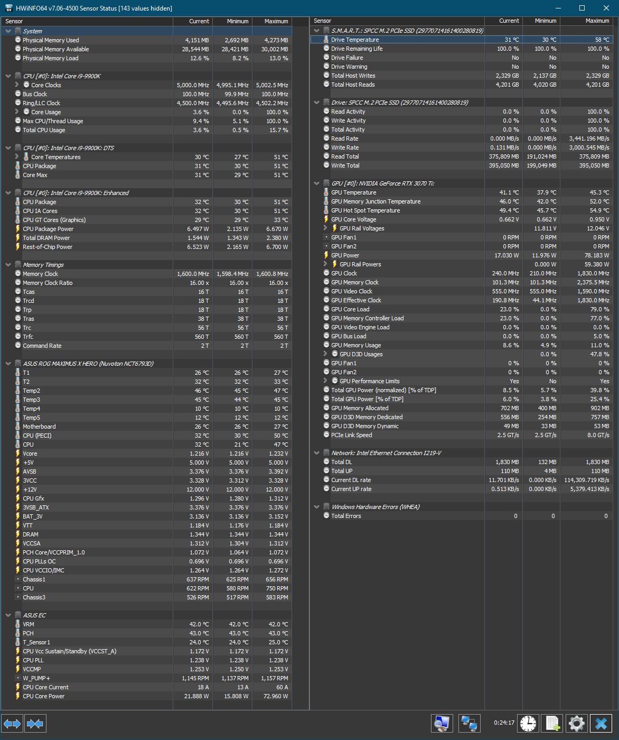Collapse the ASUS ROG MAXIMUS X HERO group

click(x=8, y=364)
